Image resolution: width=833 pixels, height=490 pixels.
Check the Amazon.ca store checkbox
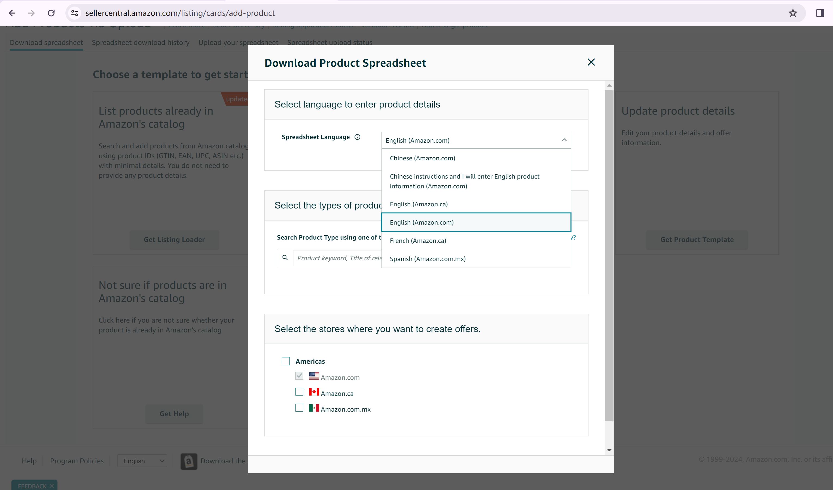tap(299, 392)
